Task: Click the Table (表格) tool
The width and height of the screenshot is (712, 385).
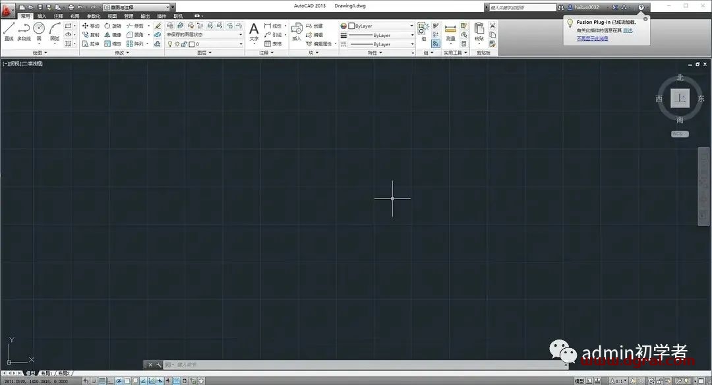Action: (274, 44)
